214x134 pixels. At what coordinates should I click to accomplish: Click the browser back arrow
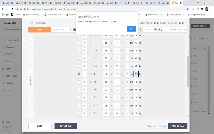click(3, 9)
